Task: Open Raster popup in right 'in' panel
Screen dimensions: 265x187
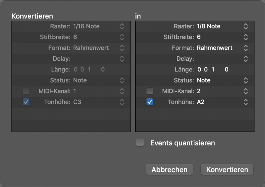Action: point(245,26)
